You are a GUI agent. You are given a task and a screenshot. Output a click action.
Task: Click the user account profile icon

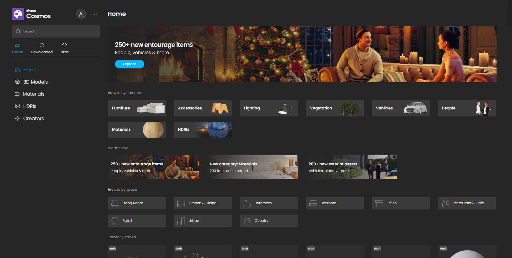81,14
